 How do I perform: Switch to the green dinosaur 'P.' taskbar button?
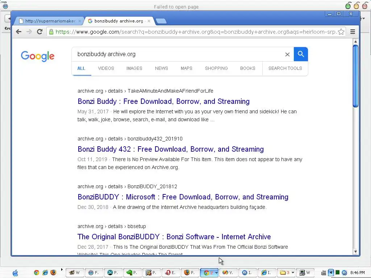point(132,273)
